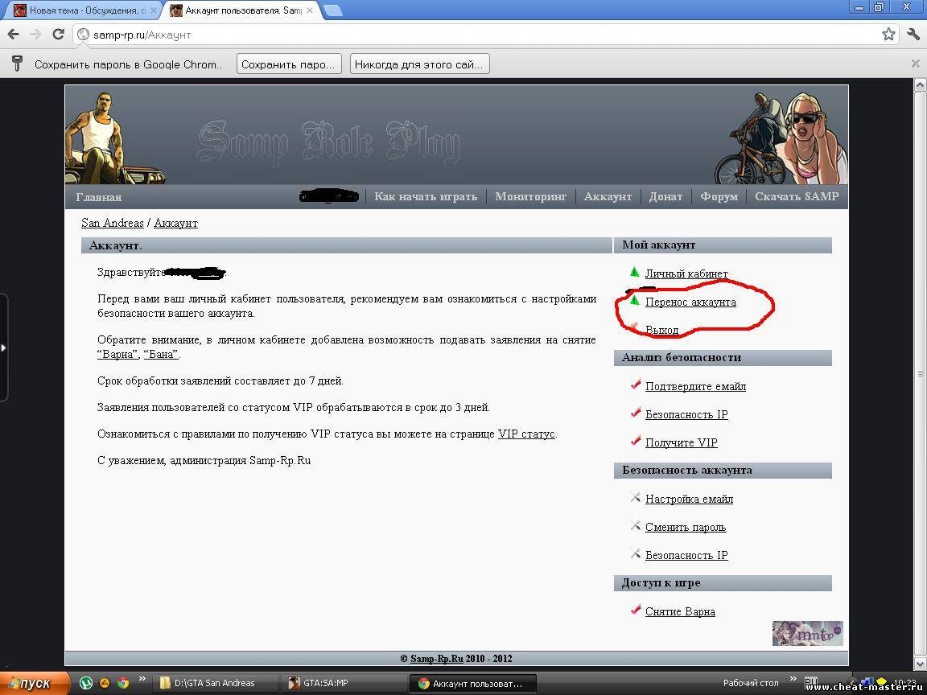The image size is (927, 695).
Task: Reload the page with the refresh icon
Action: coord(58,35)
